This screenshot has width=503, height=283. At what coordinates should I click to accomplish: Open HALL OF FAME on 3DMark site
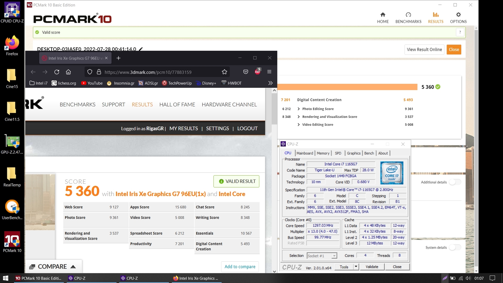[177, 105]
